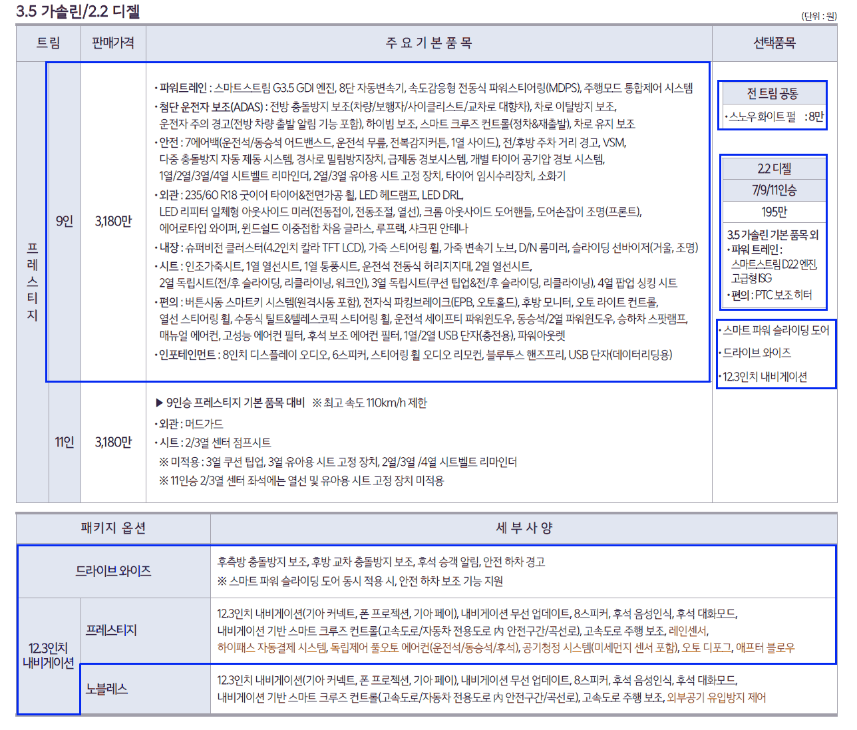Click the '판매가격' column header

[113, 43]
